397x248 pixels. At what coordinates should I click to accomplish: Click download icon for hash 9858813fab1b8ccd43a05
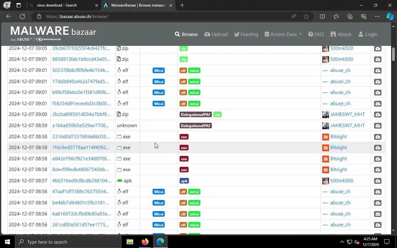[x=377, y=59]
